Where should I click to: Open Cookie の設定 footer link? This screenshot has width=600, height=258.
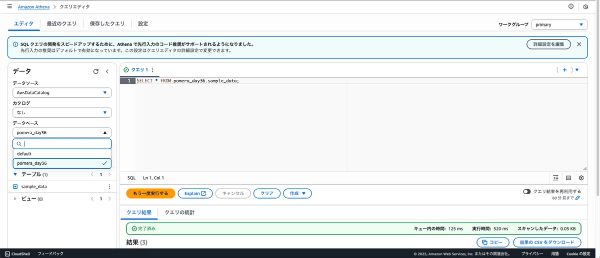click(x=578, y=254)
